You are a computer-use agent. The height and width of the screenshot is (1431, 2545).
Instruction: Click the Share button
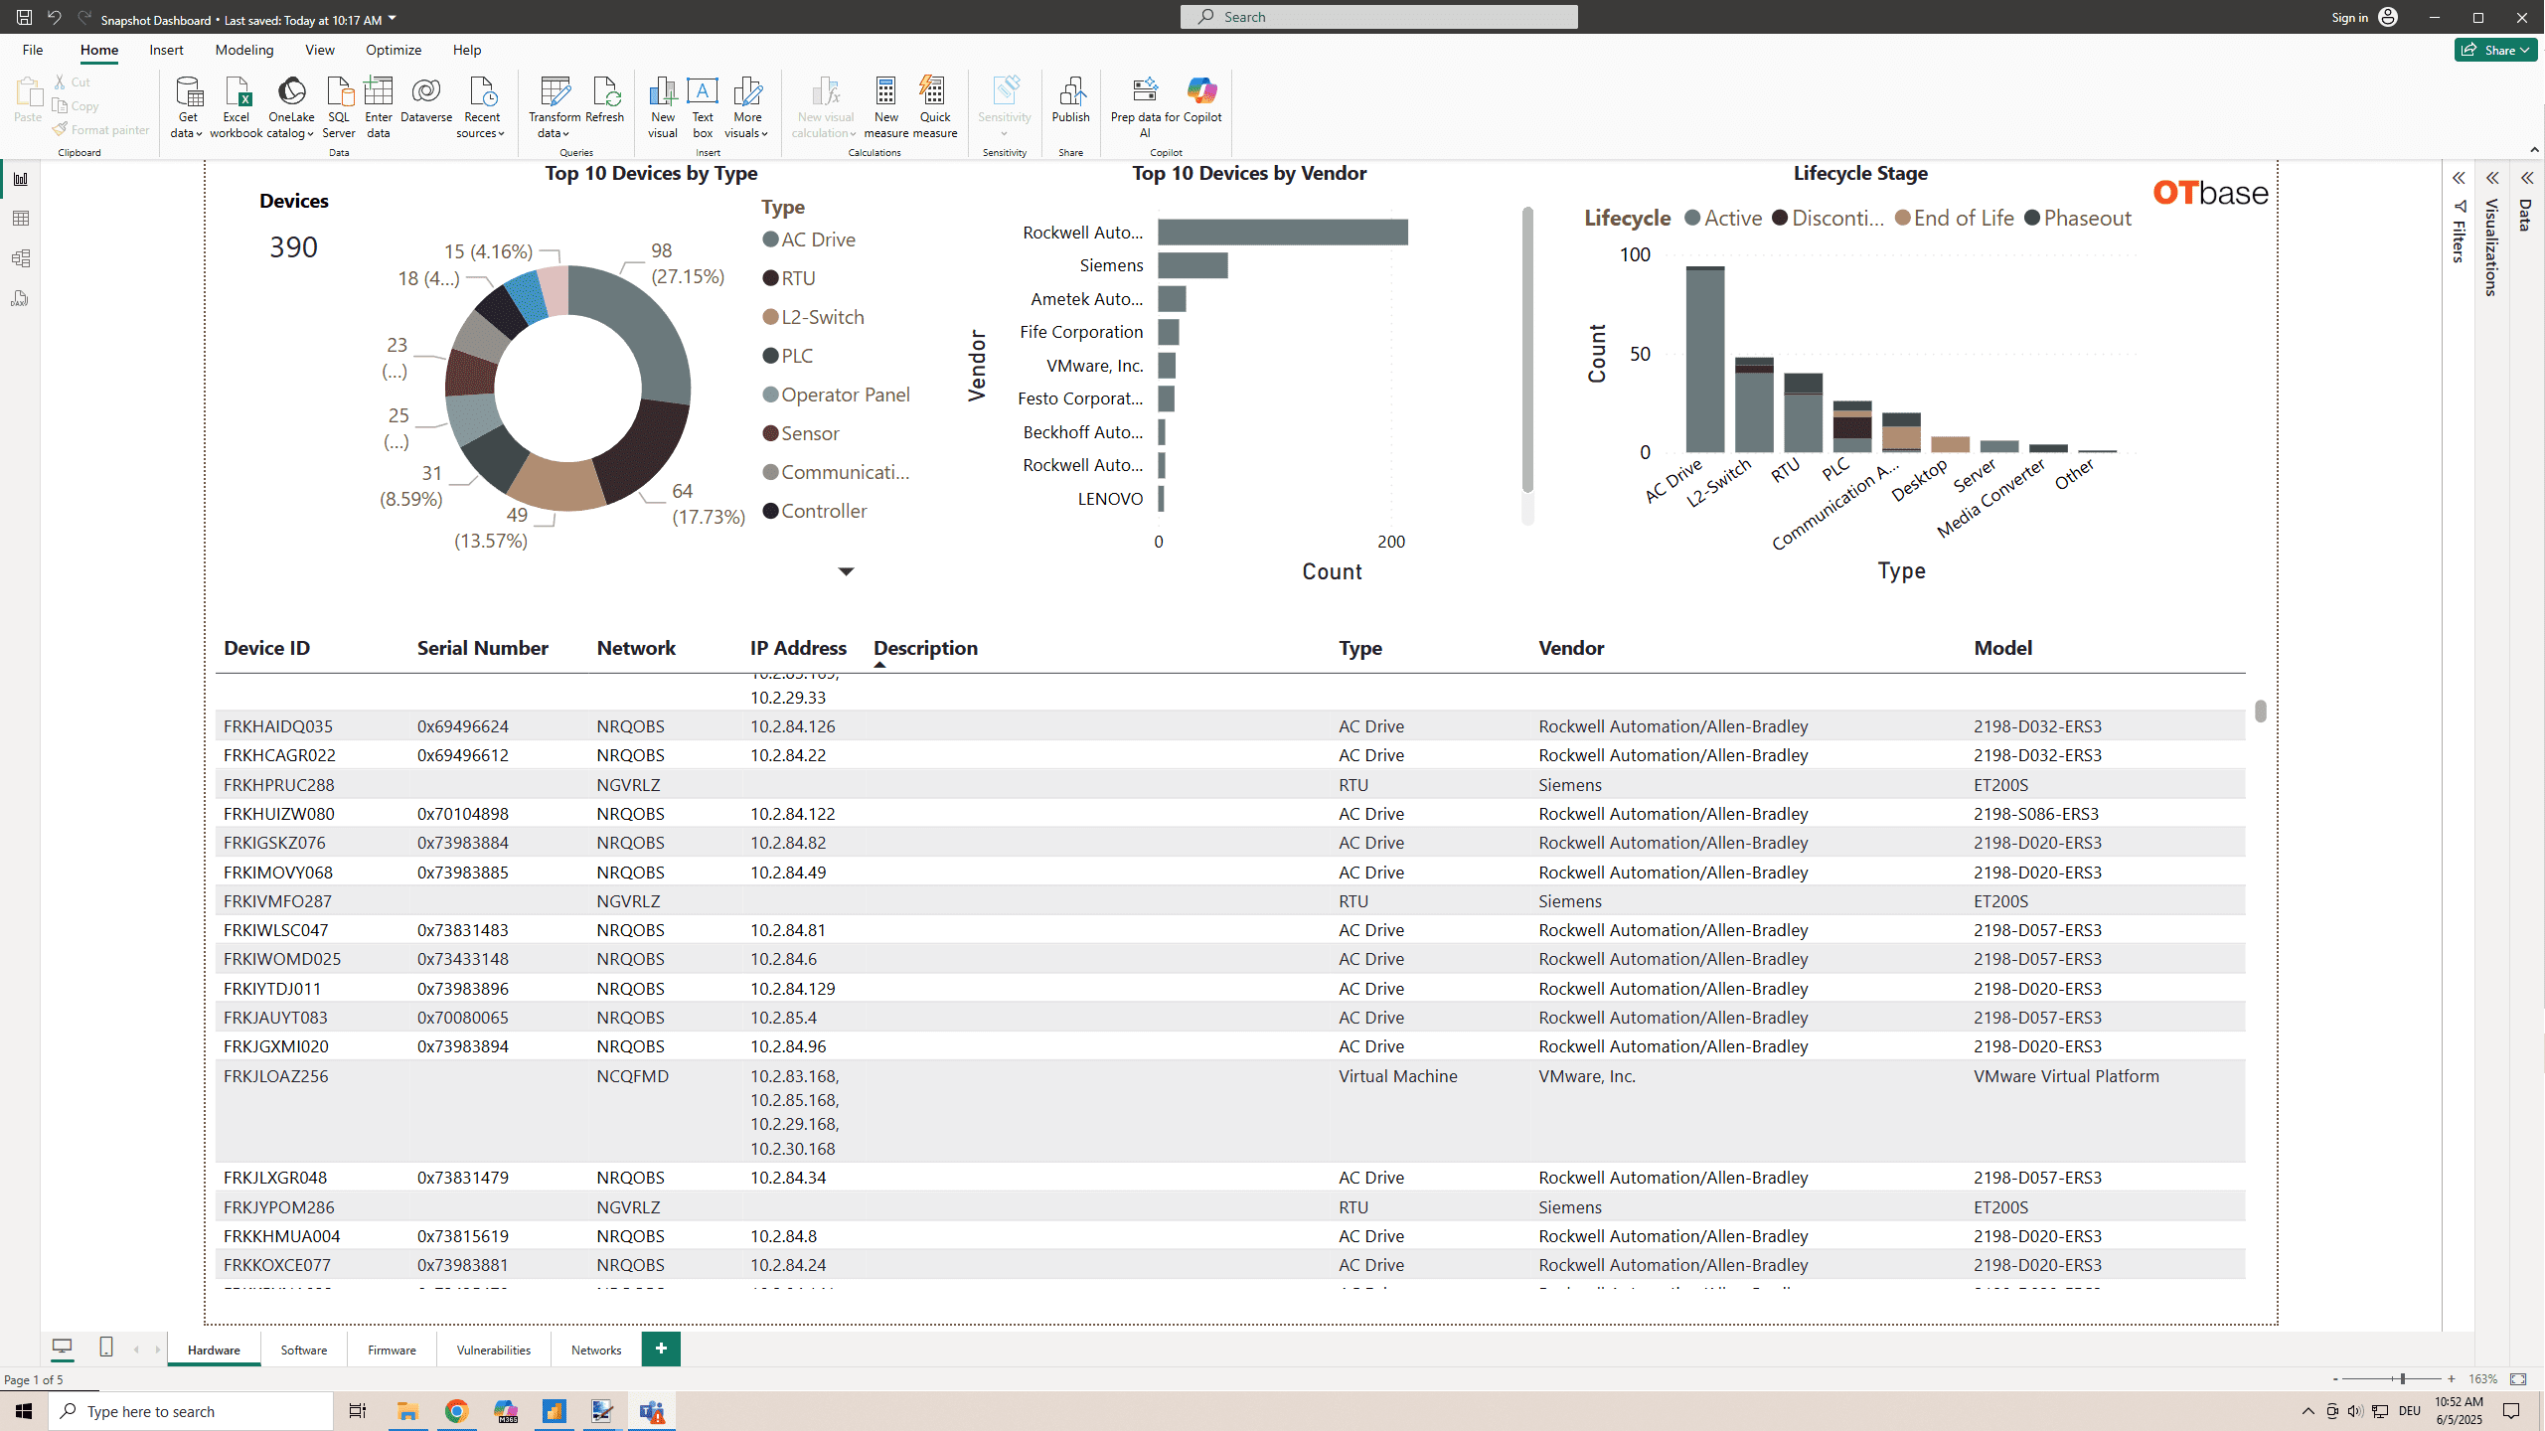(x=2496, y=50)
